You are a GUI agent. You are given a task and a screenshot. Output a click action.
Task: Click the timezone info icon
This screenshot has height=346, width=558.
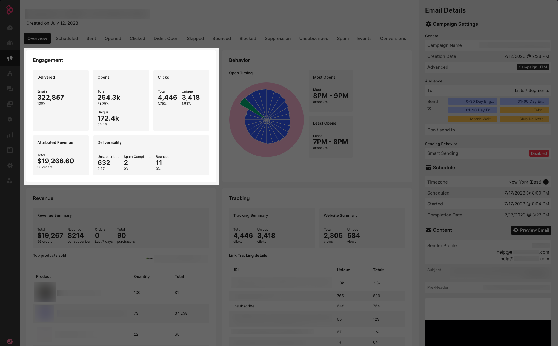coord(546,182)
